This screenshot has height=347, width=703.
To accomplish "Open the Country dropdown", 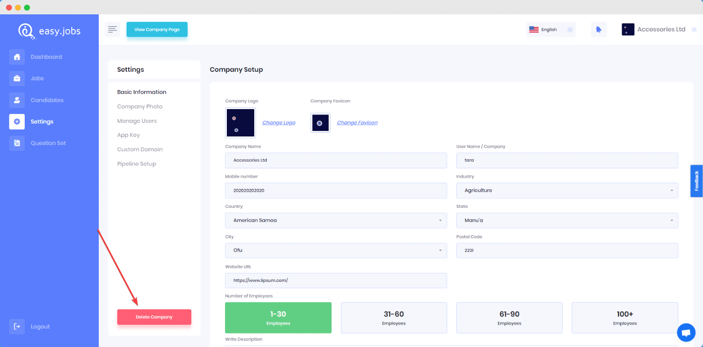I will [336, 220].
